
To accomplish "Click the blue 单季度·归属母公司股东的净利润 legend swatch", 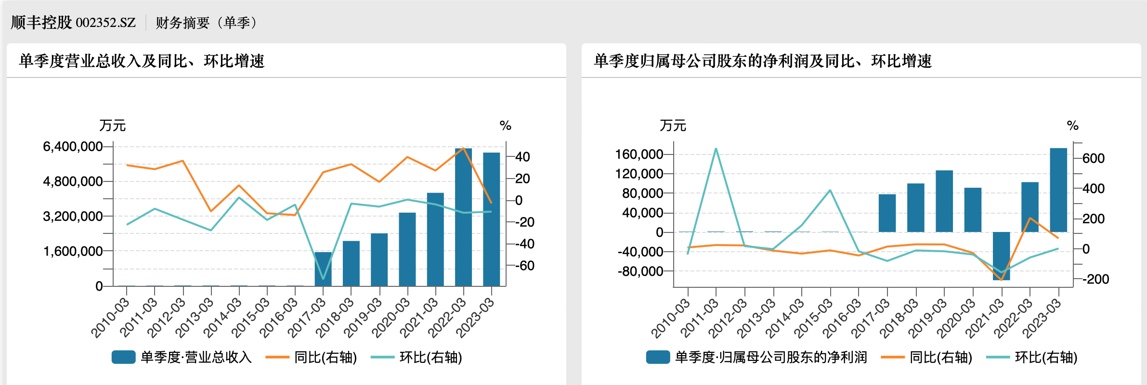I will point(658,357).
